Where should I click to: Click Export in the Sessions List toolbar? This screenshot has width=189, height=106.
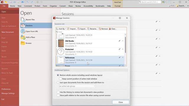[82, 29]
